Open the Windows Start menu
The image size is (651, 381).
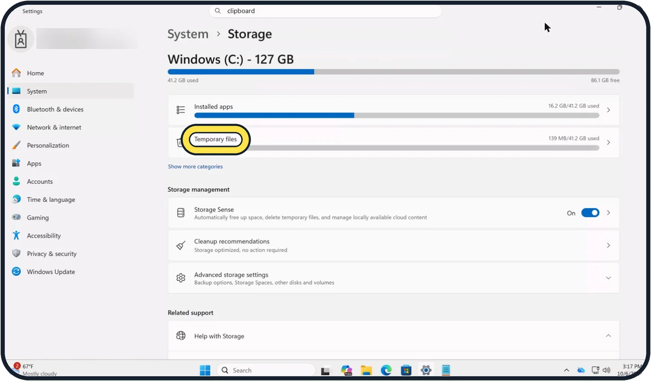[x=205, y=370]
